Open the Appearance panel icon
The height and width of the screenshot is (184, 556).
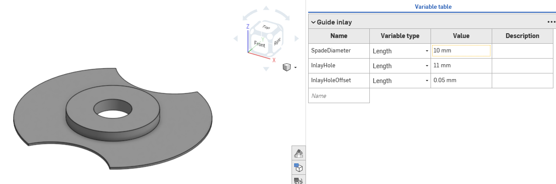click(299, 153)
